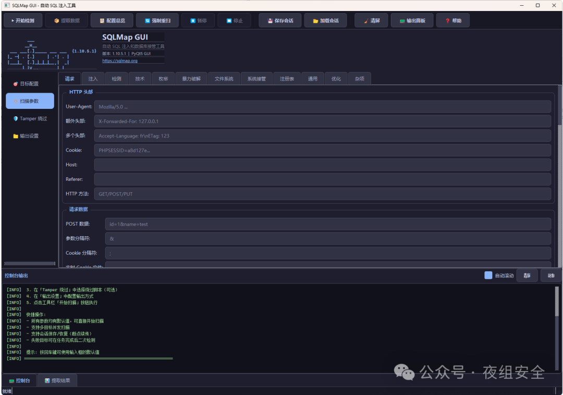563x395 pixels.
Task: Click the 强制重扫 rescan button
Action: 157,21
